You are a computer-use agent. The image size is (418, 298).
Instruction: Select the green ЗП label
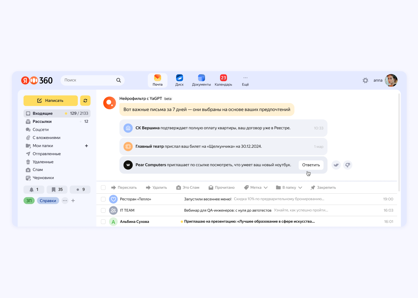click(x=29, y=201)
